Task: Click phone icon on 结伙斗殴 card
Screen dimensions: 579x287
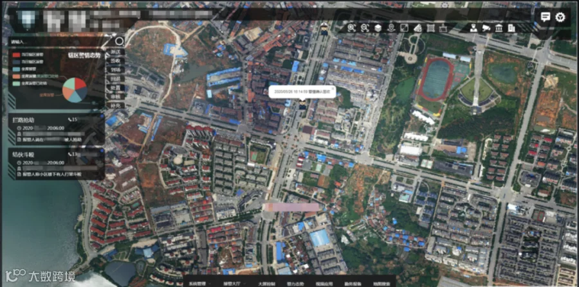Action: click(x=69, y=154)
